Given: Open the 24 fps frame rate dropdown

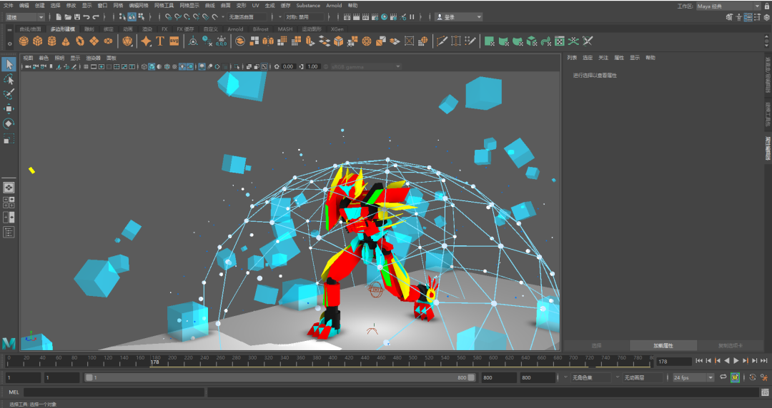Looking at the screenshot, I should (693, 377).
